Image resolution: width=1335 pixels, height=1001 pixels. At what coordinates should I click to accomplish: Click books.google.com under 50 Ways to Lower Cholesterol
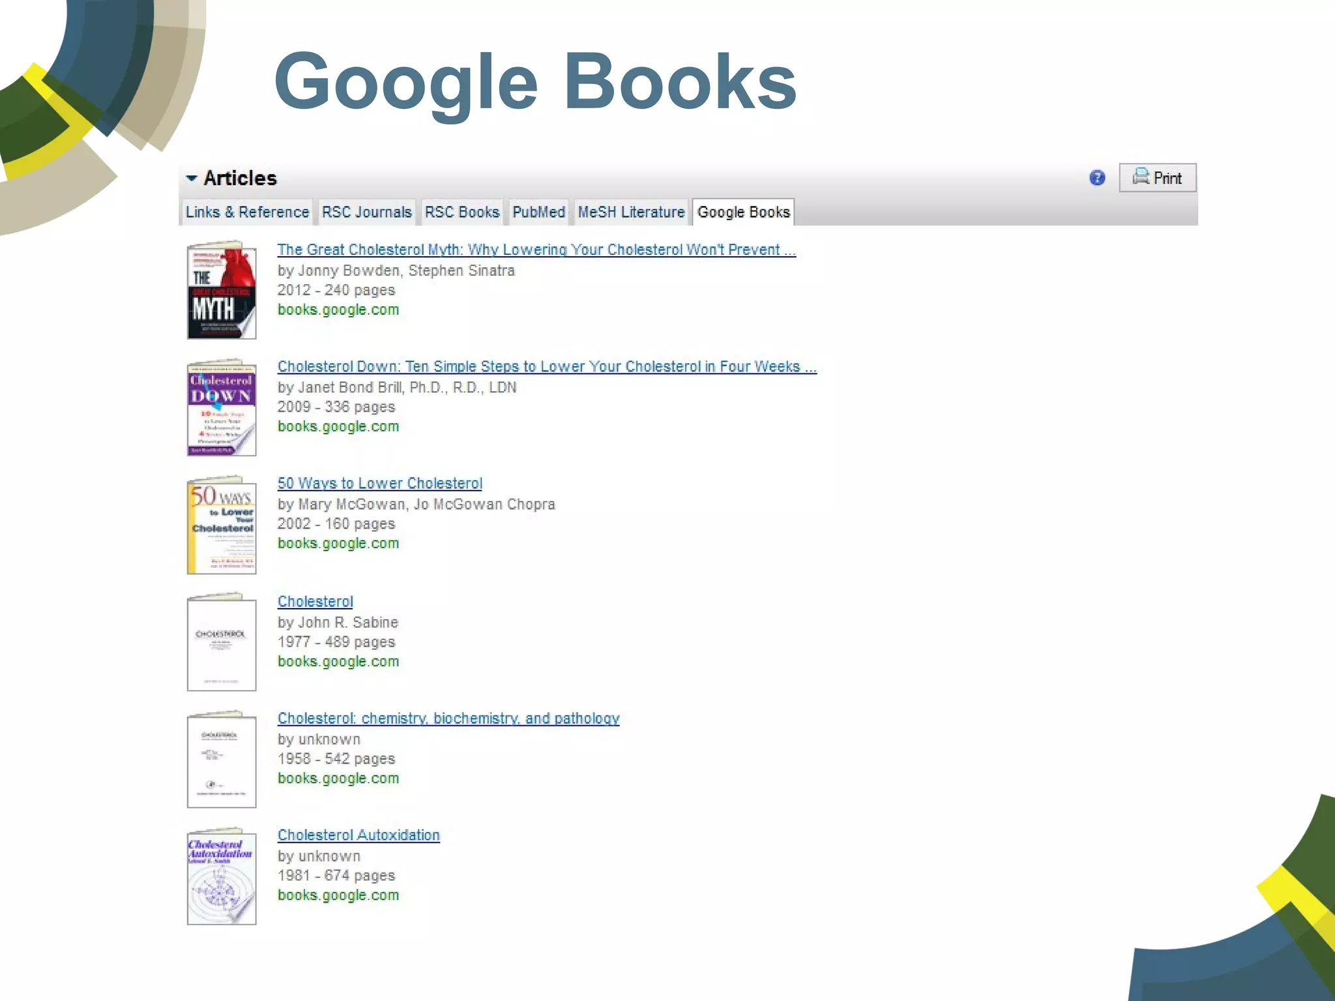click(338, 543)
